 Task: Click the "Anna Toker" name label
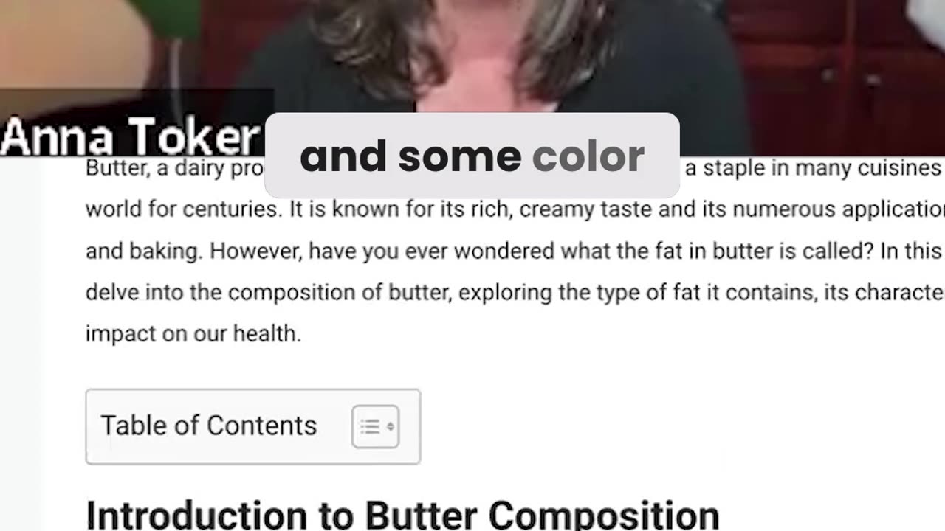(x=131, y=136)
